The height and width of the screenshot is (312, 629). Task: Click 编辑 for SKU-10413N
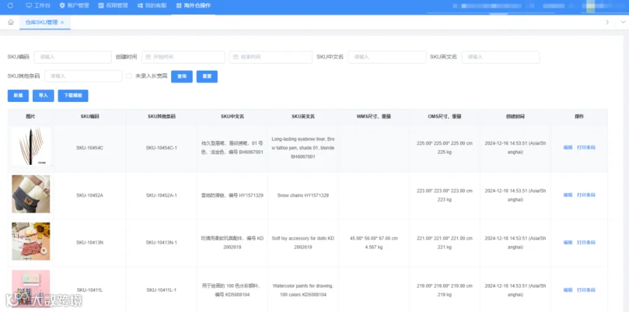point(567,242)
